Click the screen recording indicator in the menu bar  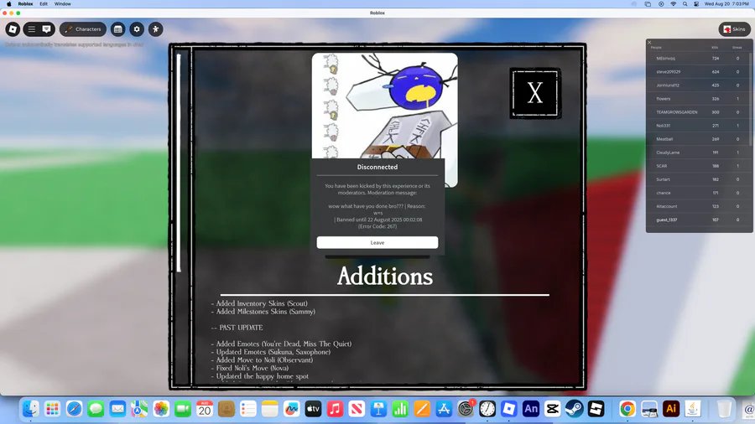click(x=661, y=4)
